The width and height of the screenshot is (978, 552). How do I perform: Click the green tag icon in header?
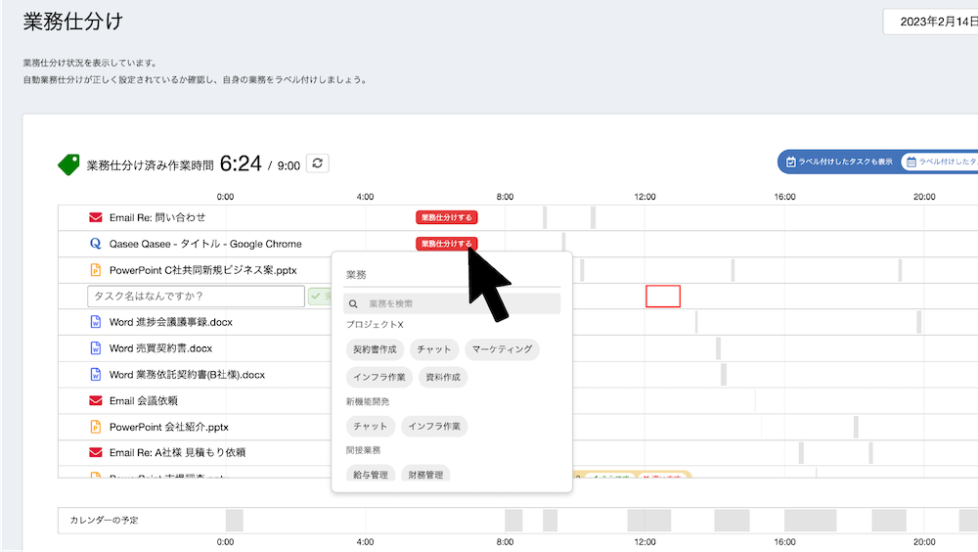68,164
